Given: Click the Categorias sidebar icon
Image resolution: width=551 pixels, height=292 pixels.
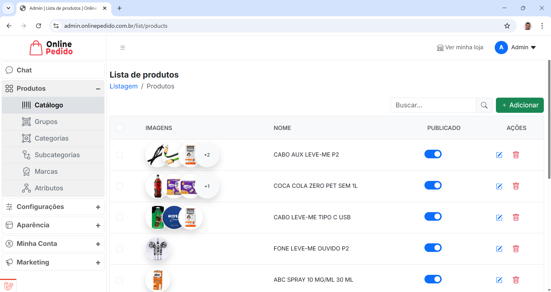Looking at the screenshot, I should coord(26,138).
